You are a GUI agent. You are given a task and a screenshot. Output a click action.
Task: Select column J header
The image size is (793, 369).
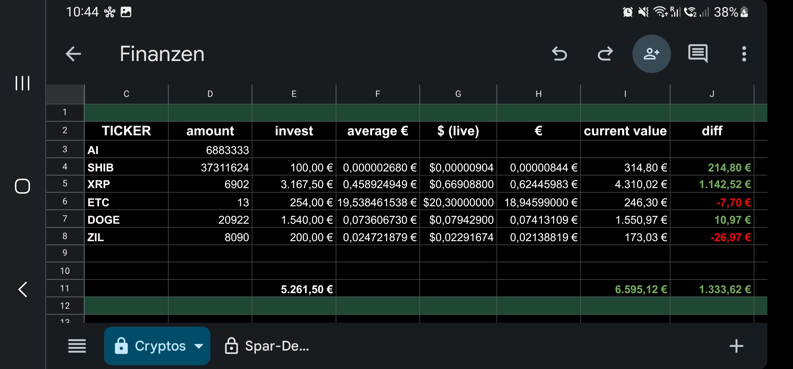712,94
